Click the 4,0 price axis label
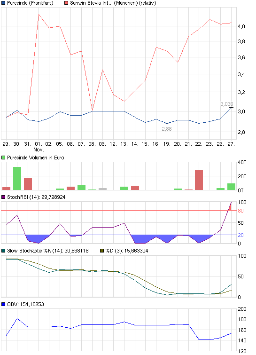 point(241,26)
